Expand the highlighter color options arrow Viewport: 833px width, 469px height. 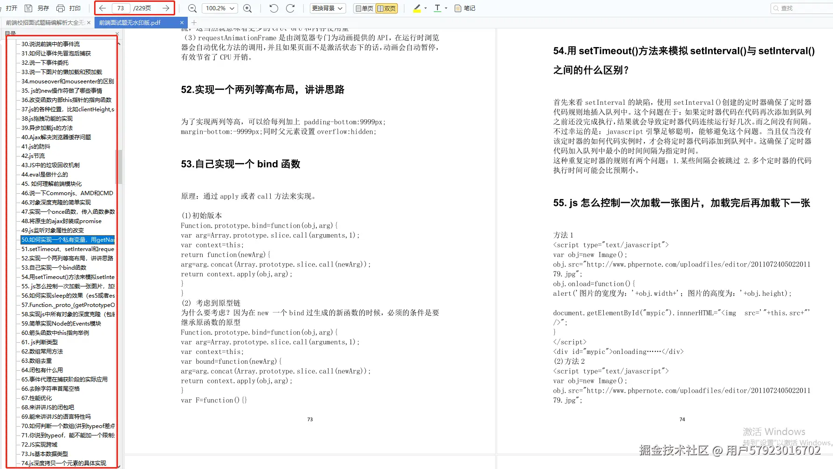(x=425, y=8)
